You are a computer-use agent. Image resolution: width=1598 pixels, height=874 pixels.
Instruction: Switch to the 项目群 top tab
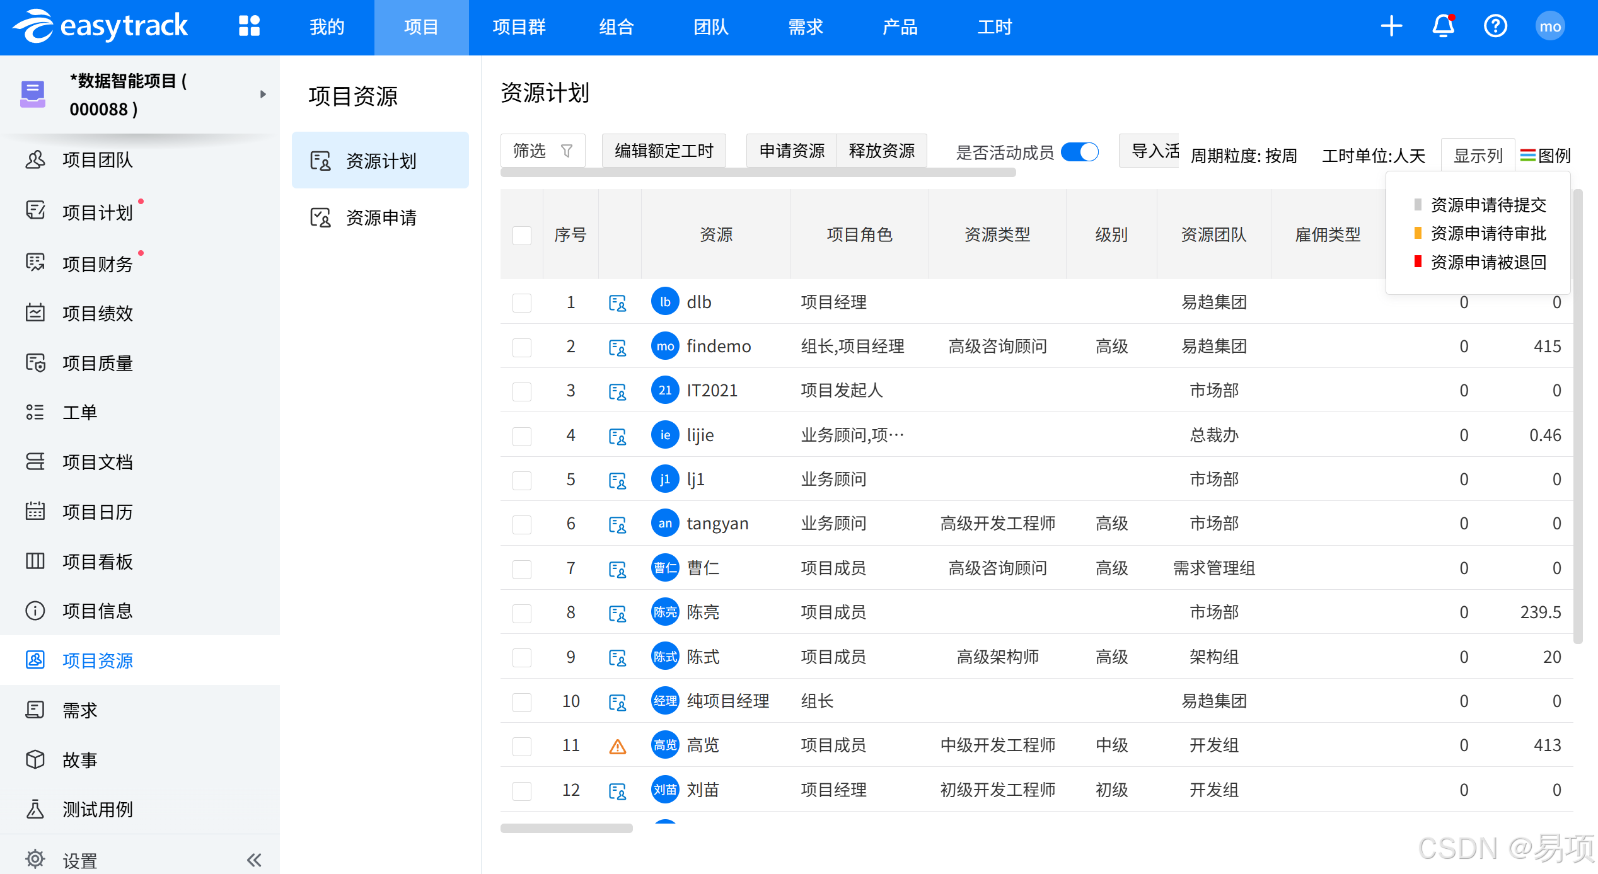coord(519,27)
